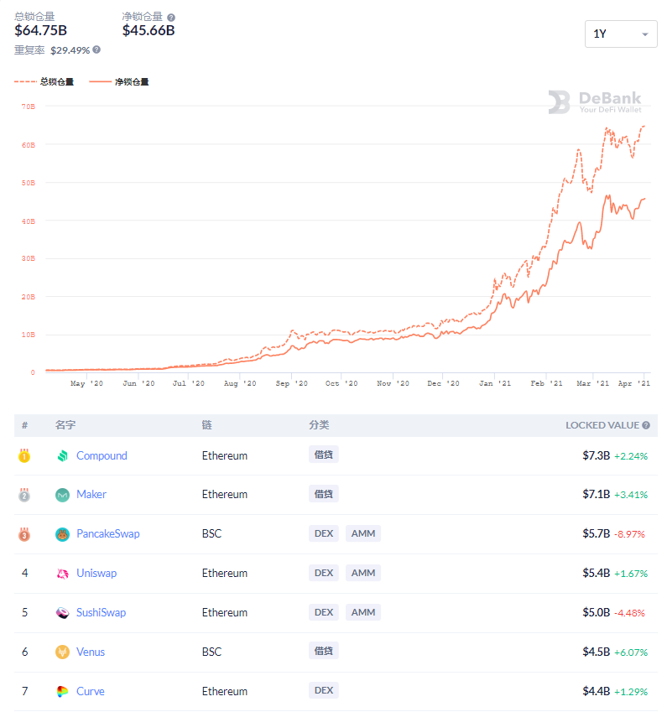Image resolution: width=667 pixels, height=712 pixels.
Task: Click the AMM tag in Uniswap row
Action: [x=363, y=573]
